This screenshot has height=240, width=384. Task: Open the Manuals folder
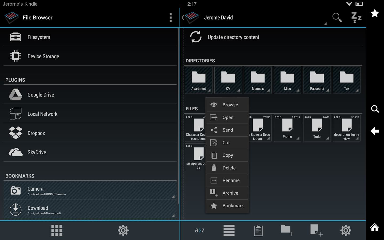(x=258, y=80)
